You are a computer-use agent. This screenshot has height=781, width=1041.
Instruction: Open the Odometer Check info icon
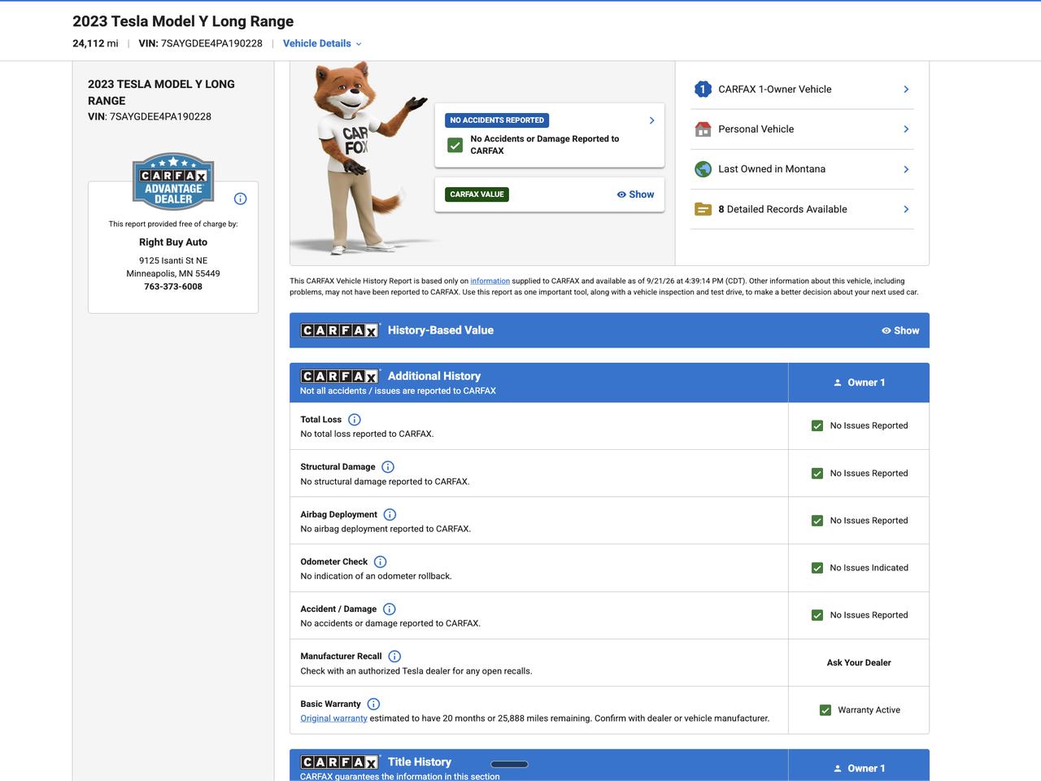[x=380, y=561]
